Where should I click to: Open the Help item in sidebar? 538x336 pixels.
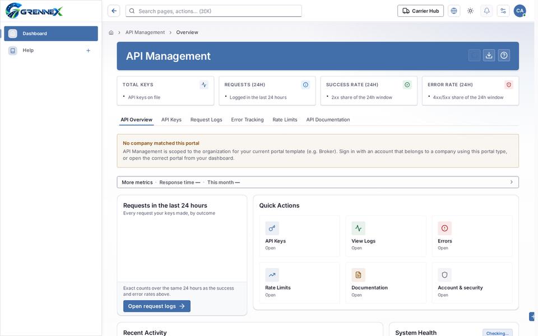pyautogui.click(x=51, y=50)
